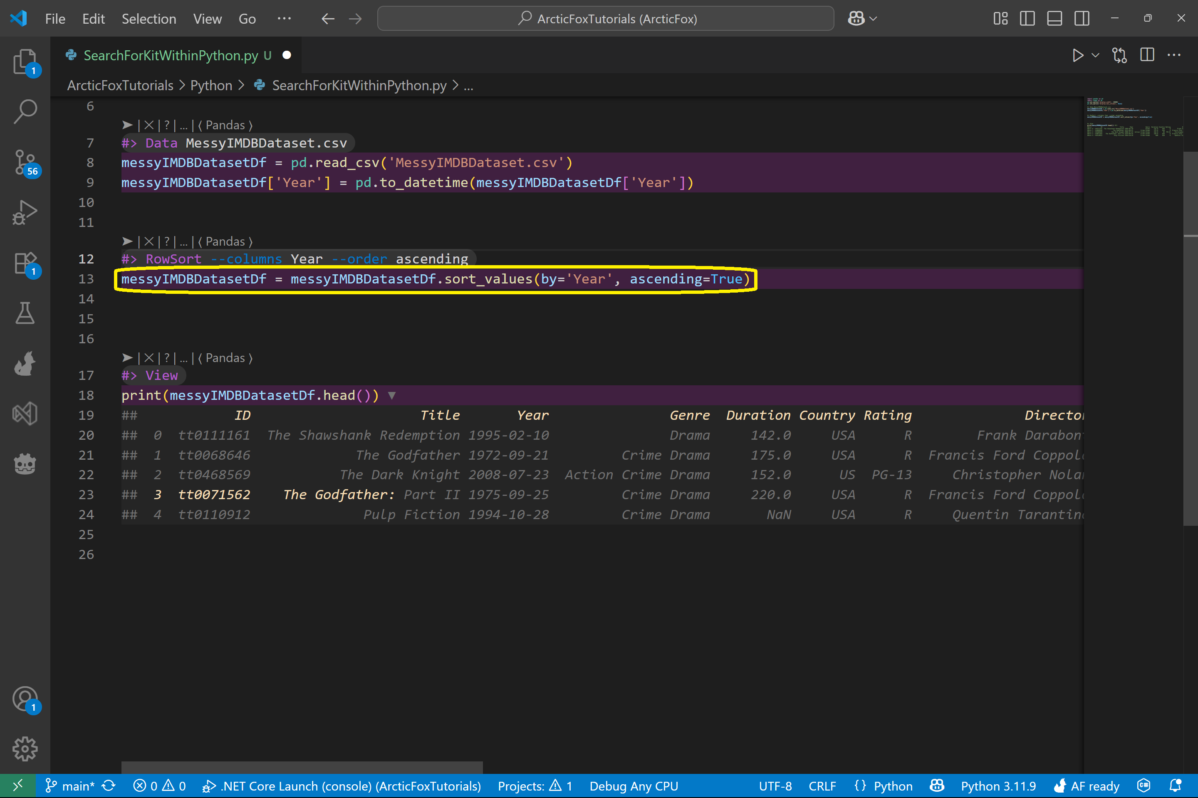The width and height of the screenshot is (1198, 798).
Task: Change end of line sequence CRLF
Action: (x=822, y=786)
